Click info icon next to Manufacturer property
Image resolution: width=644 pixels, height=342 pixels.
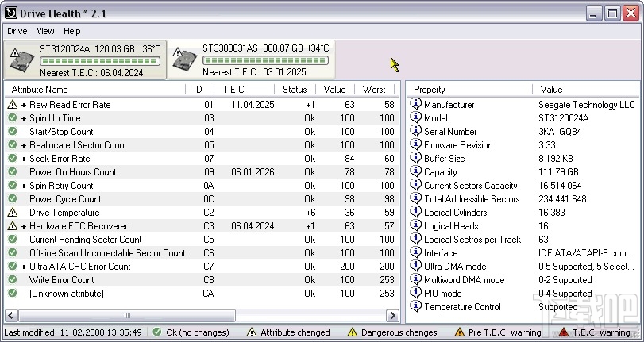point(415,105)
